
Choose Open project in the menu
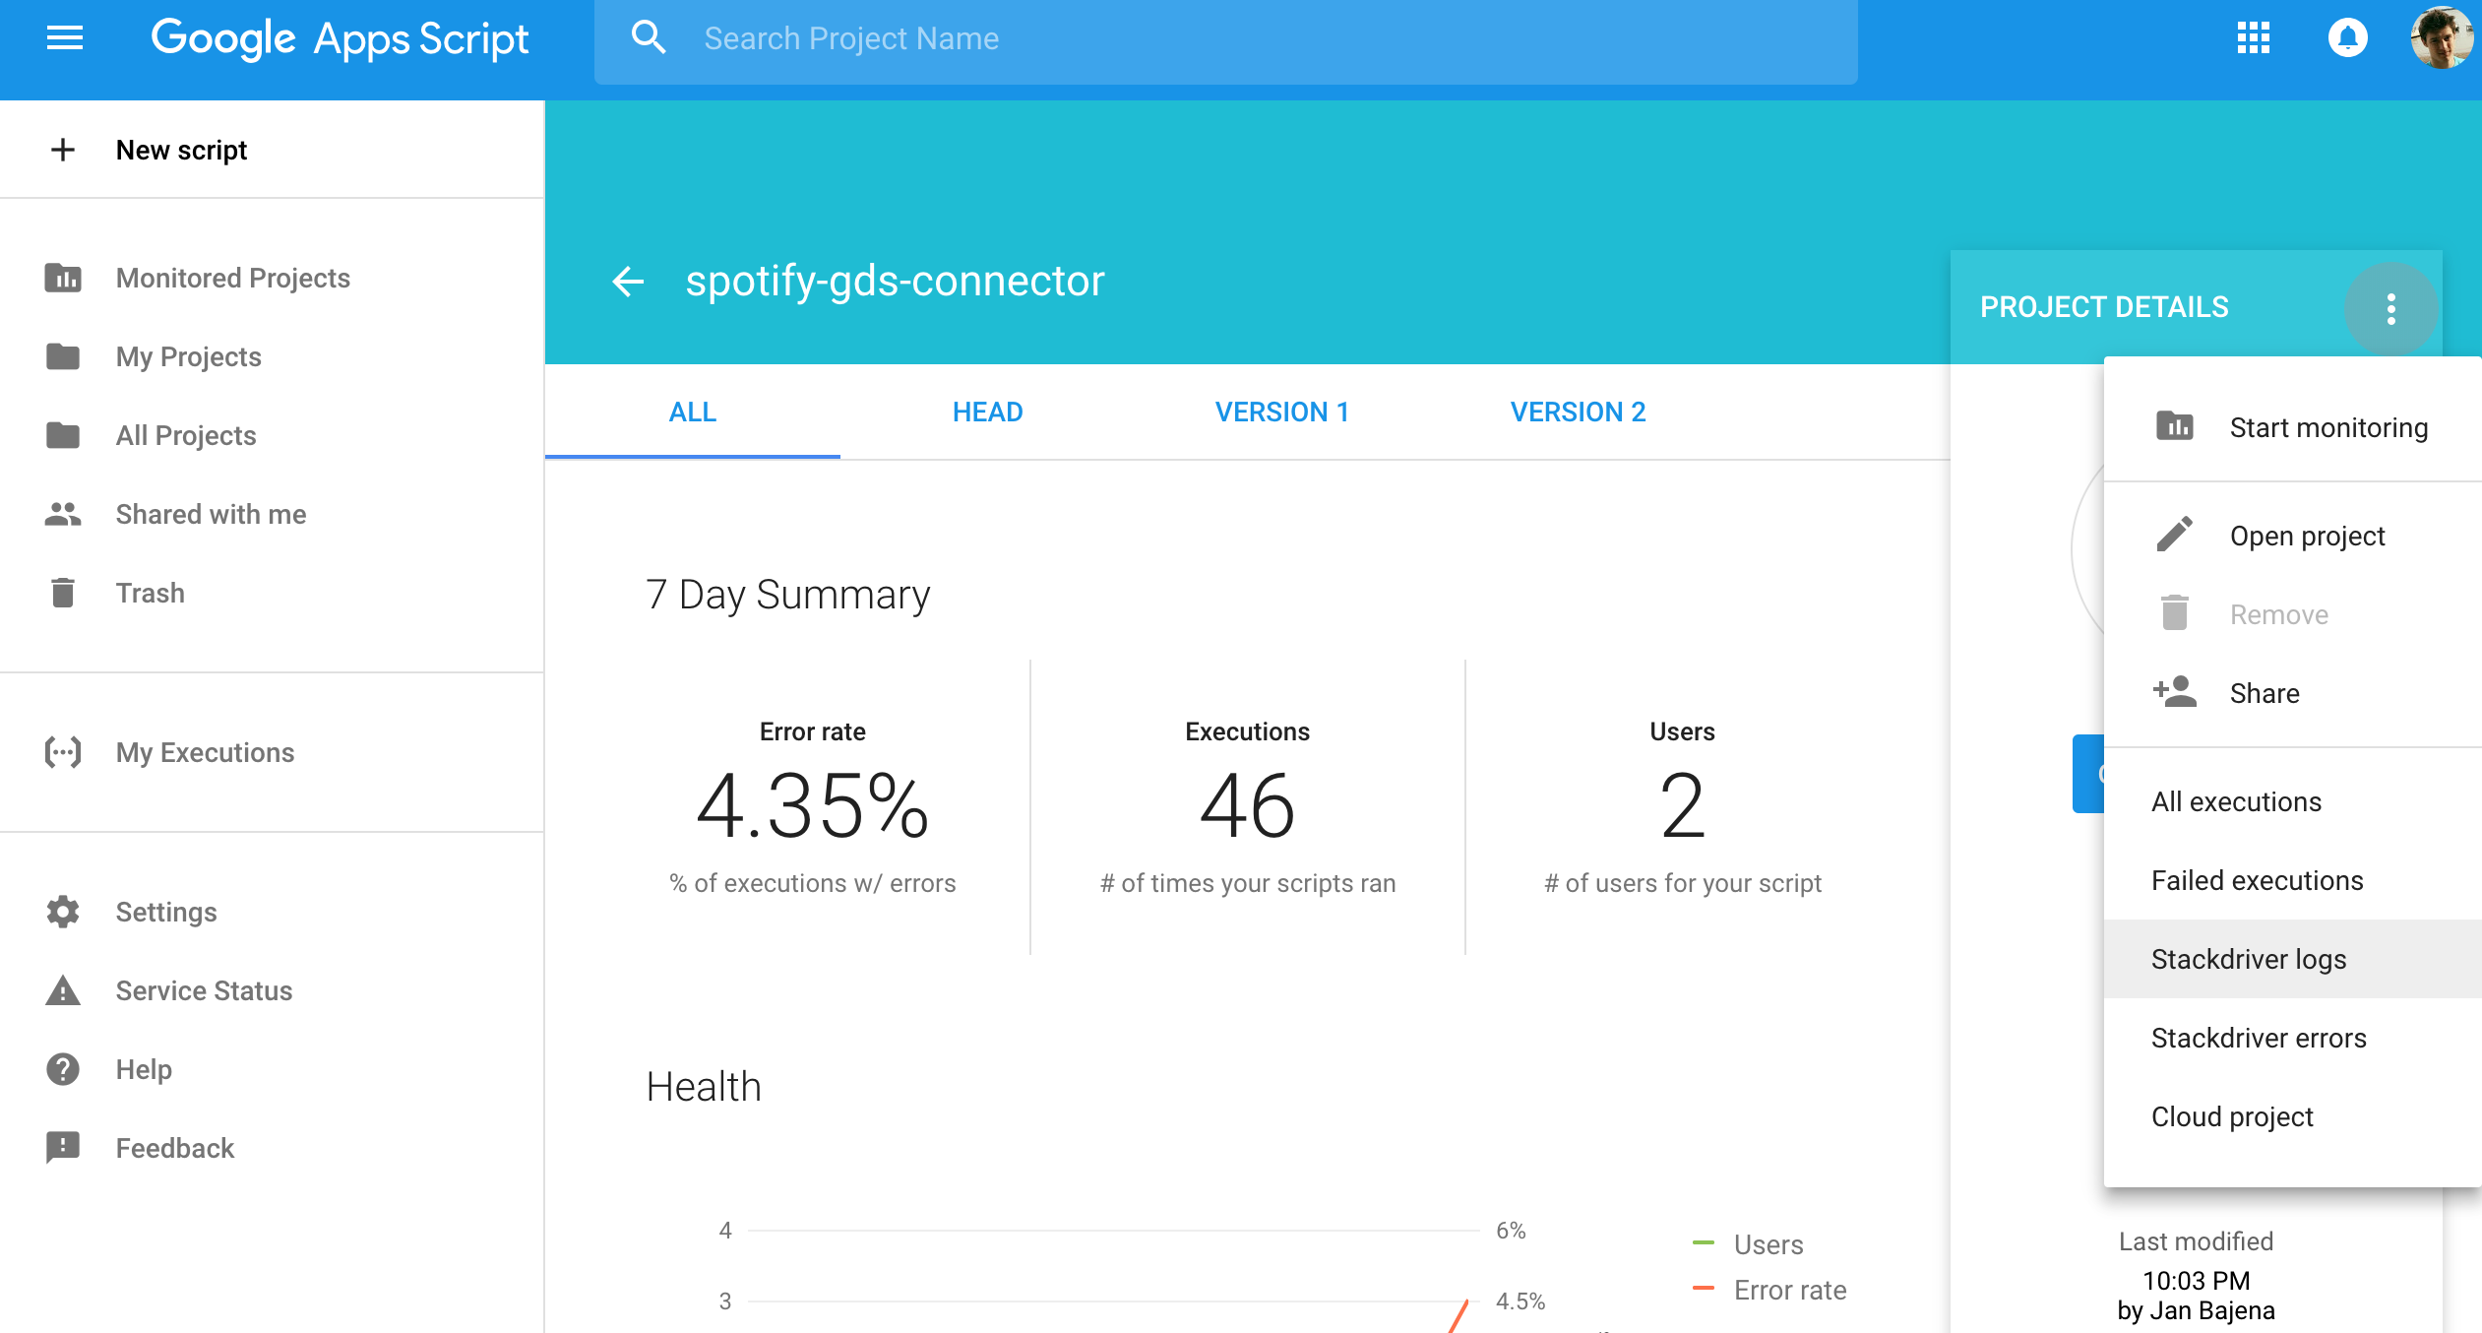2293,536
